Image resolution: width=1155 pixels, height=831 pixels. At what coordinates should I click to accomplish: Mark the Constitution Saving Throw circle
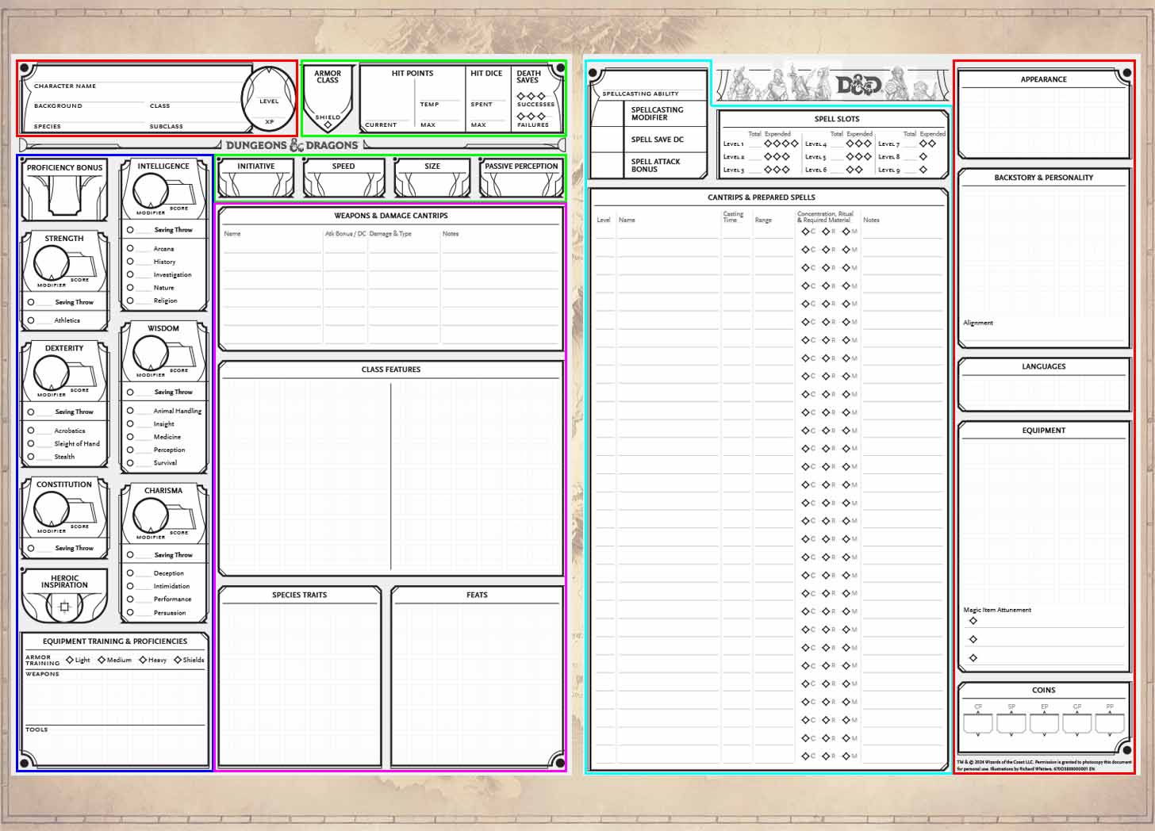31,548
